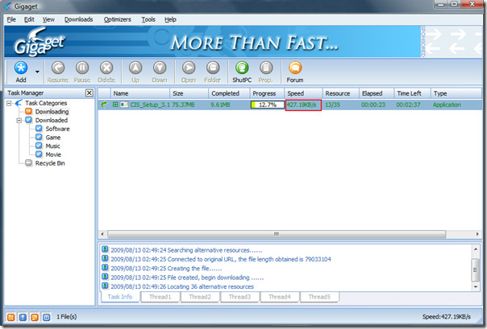Select the Software category

point(57,129)
